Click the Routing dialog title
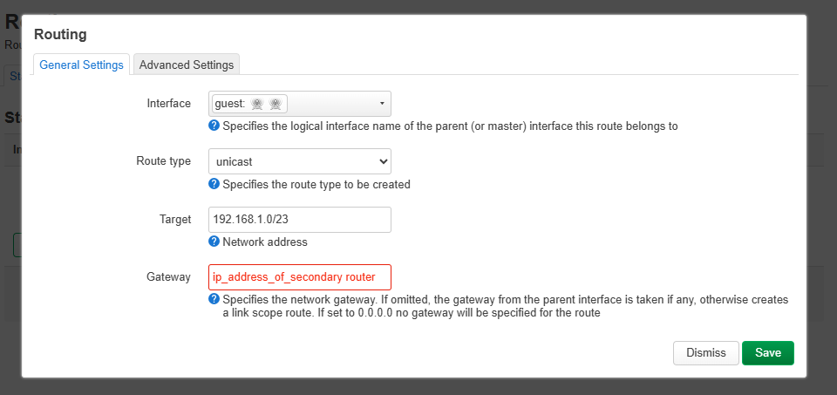The width and height of the screenshot is (837, 395). point(60,35)
